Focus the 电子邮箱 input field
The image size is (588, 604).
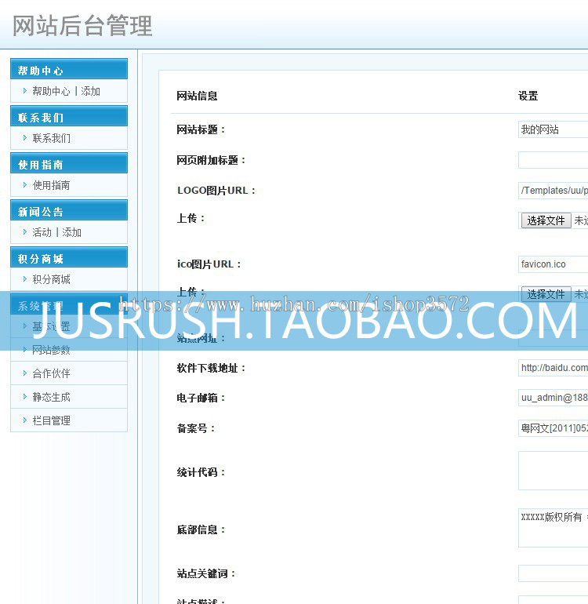point(553,398)
